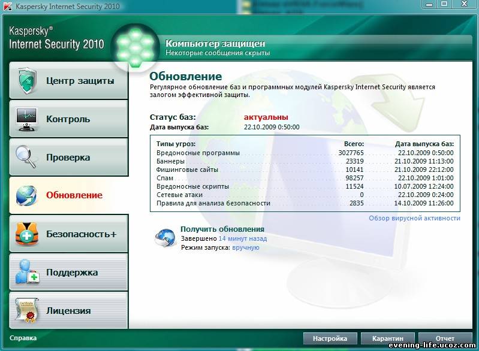
Task: Open the Отчет report button
Action: (445, 338)
